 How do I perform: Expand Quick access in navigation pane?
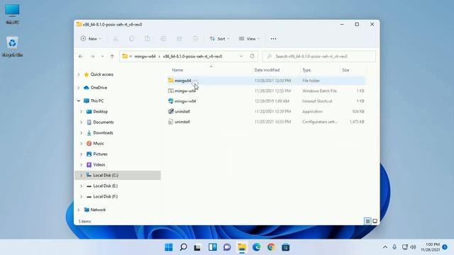coord(79,74)
